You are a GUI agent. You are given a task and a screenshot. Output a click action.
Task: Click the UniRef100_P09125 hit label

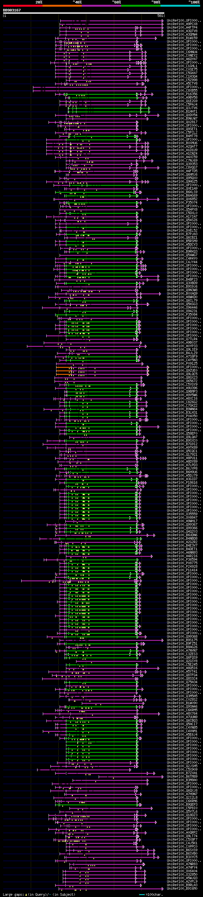182,363
